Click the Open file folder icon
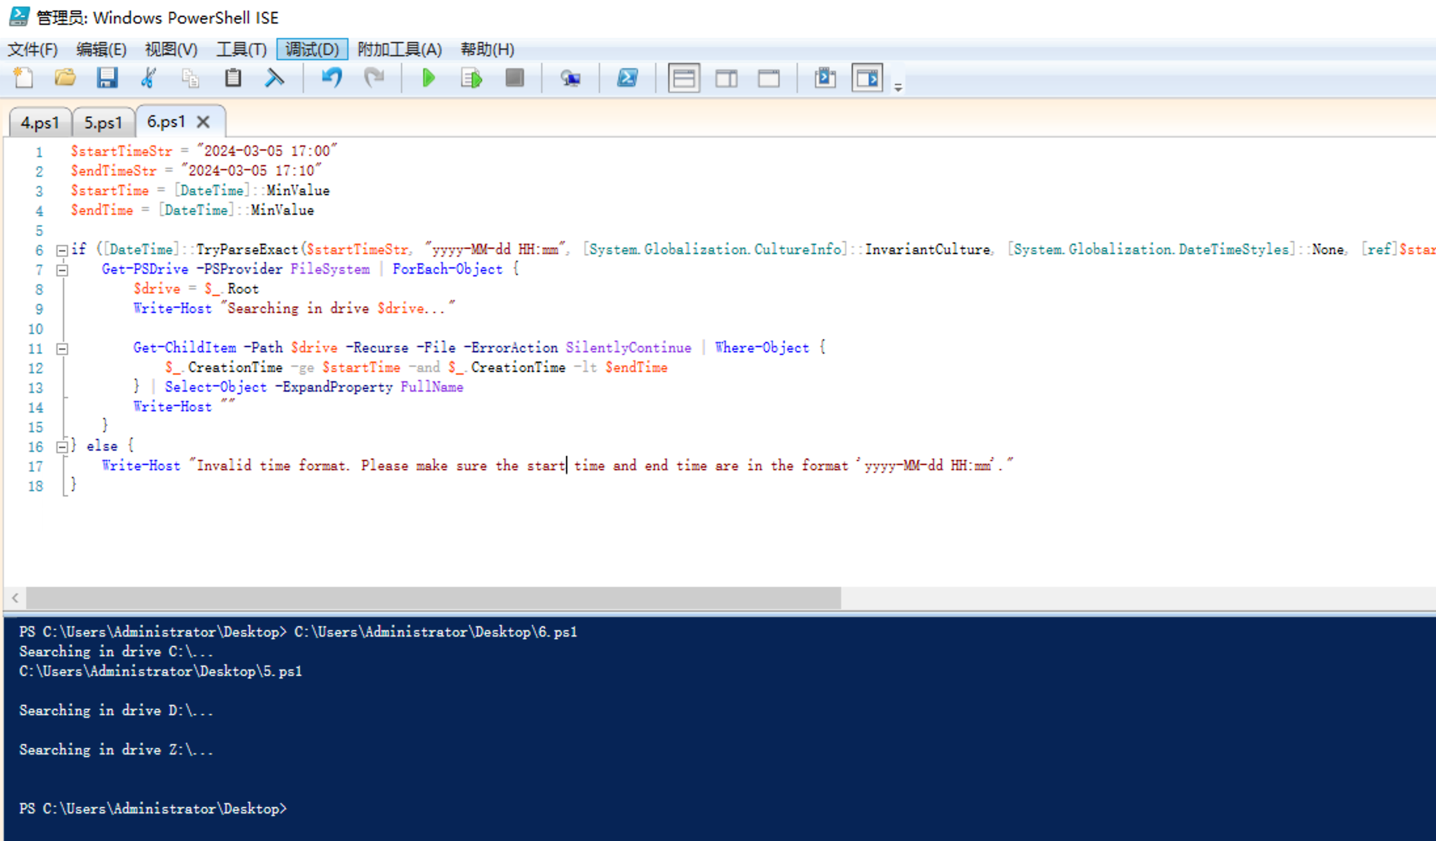 (x=65, y=78)
